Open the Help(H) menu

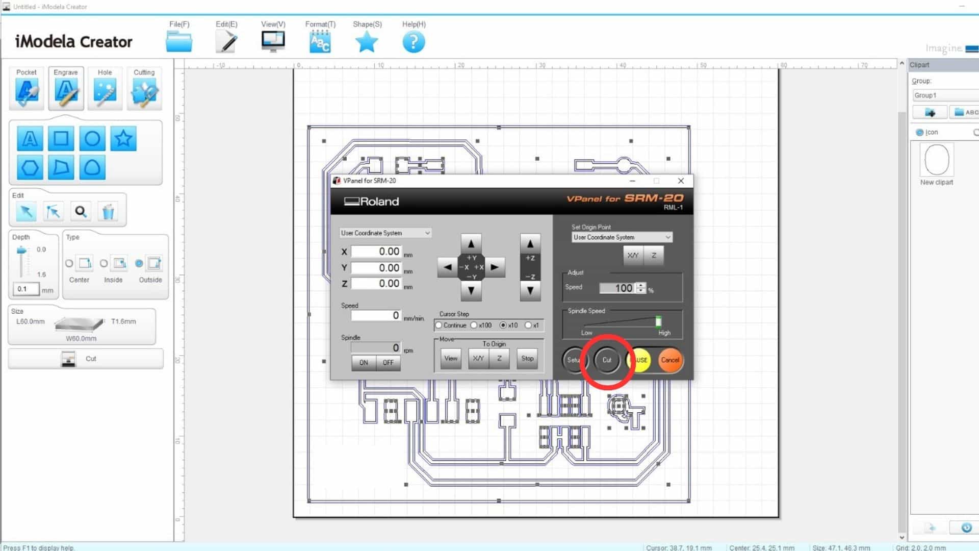click(x=414, y=24)
